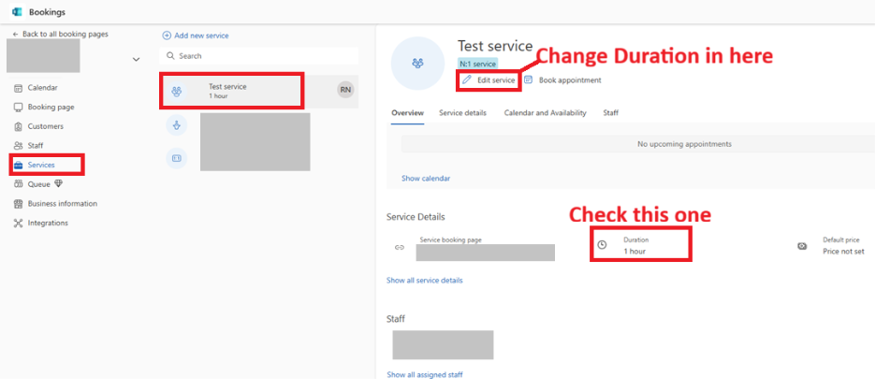Click the Service Details heading

coord(416,217)
